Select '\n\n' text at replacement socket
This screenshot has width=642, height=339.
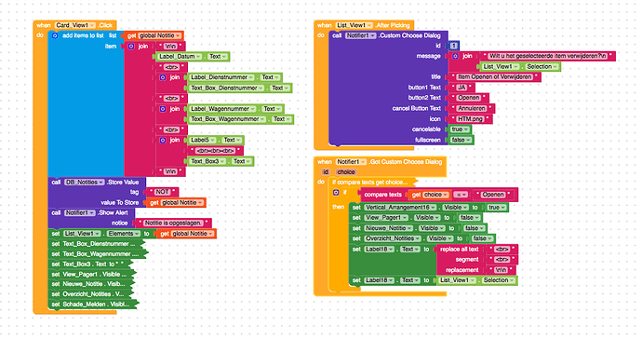click(501, 270)
